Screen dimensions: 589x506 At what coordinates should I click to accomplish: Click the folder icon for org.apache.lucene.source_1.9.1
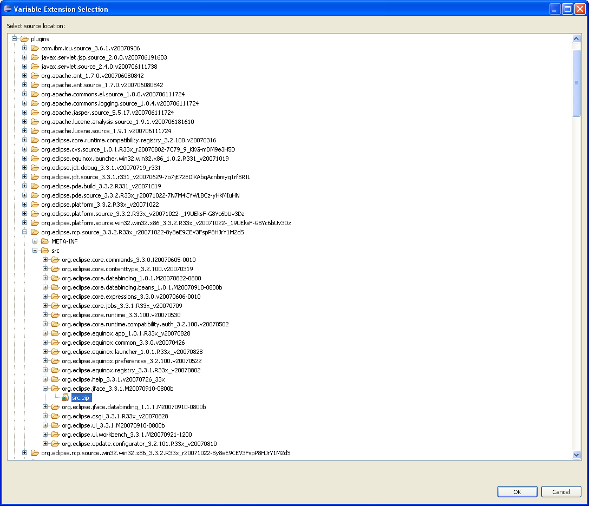click(x=35, y=130)
